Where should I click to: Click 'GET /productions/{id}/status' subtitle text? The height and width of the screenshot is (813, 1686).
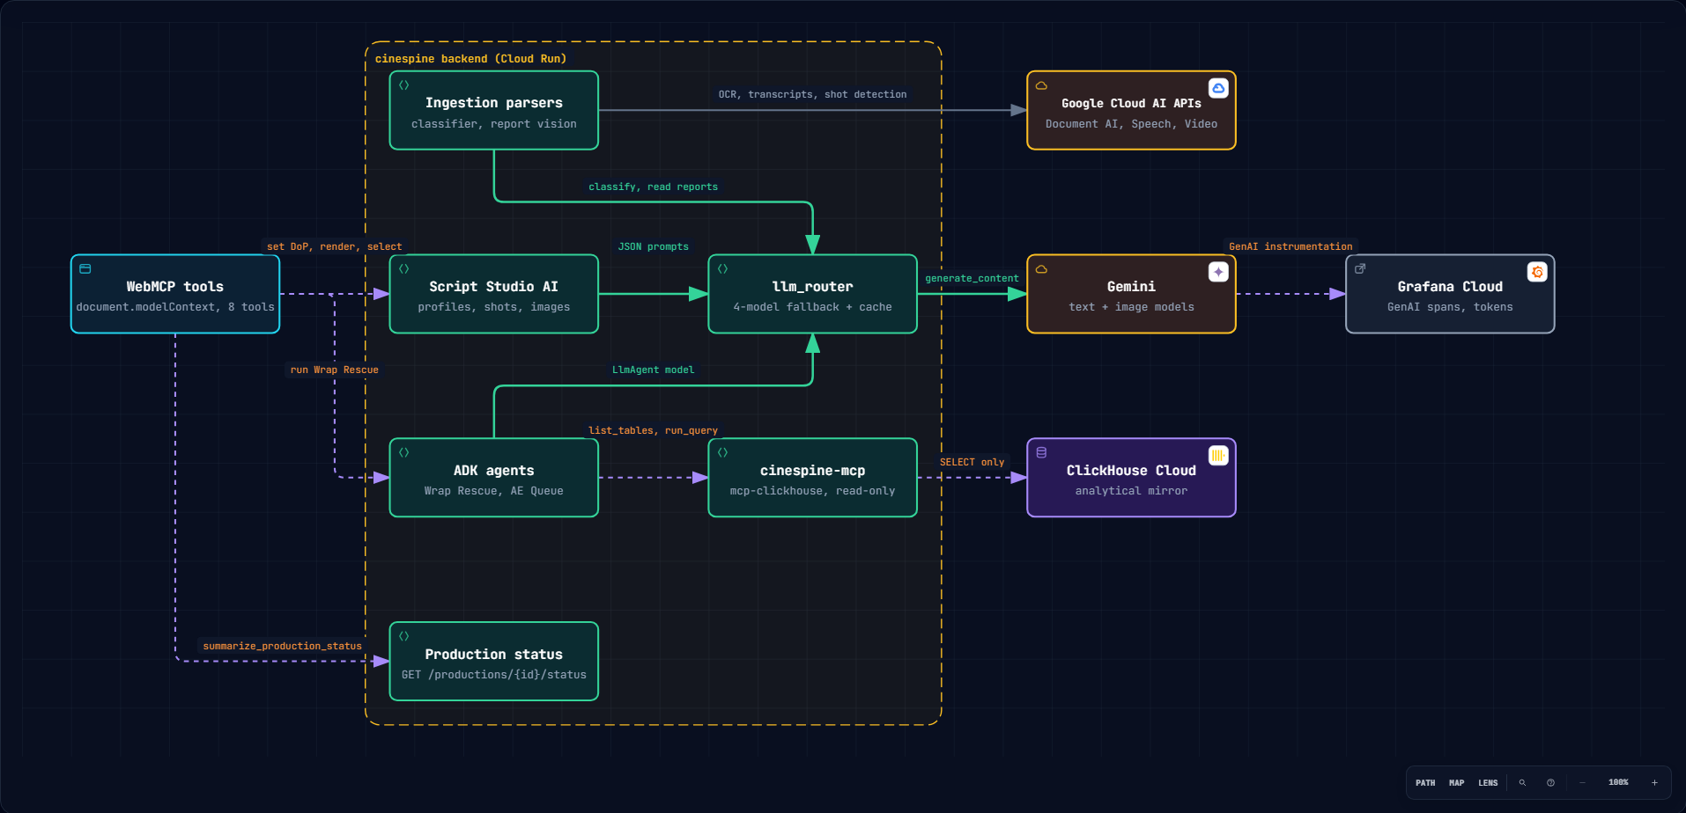click(x=494, y=675)
